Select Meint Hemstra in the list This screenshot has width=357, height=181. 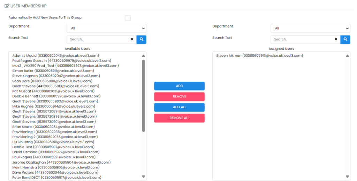point(56,167)
